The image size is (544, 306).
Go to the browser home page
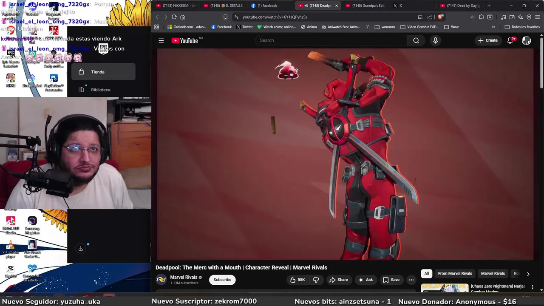click(183, 17)
